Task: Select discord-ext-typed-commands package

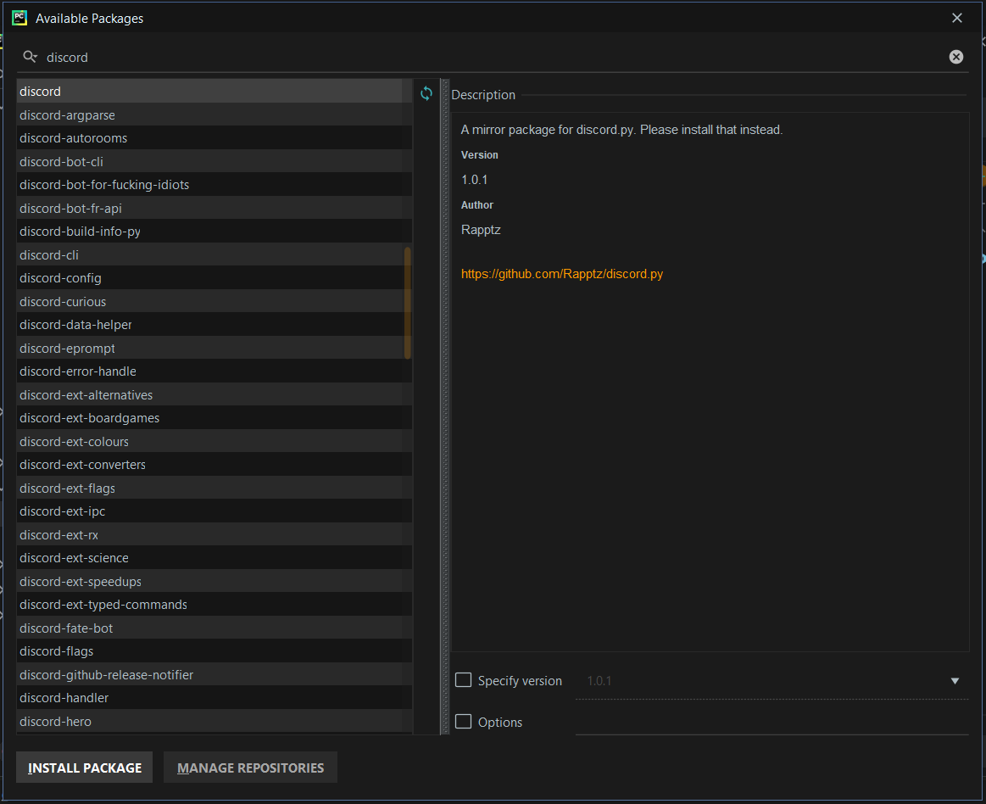Action: coord(214,605)
